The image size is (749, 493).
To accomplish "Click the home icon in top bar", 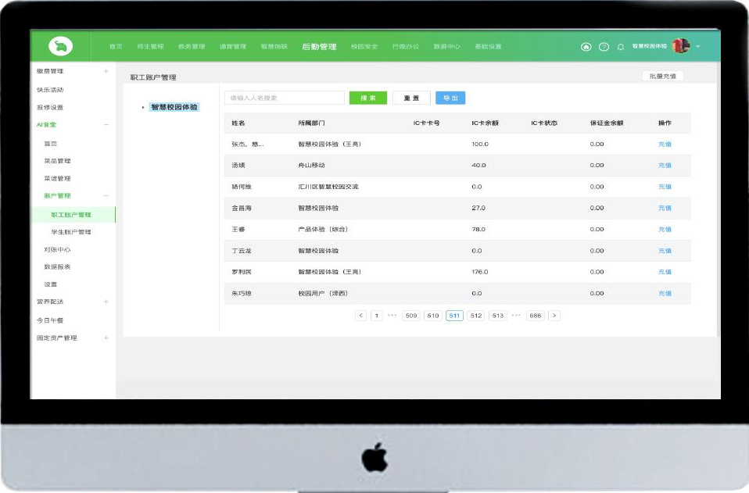I will pyautogui.click(x=586, y=47).
